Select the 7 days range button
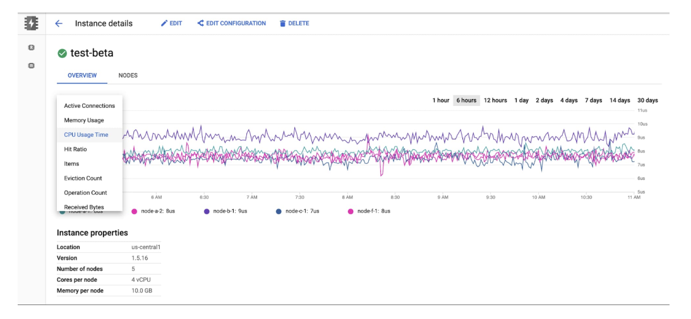 (x=593, y=100)
